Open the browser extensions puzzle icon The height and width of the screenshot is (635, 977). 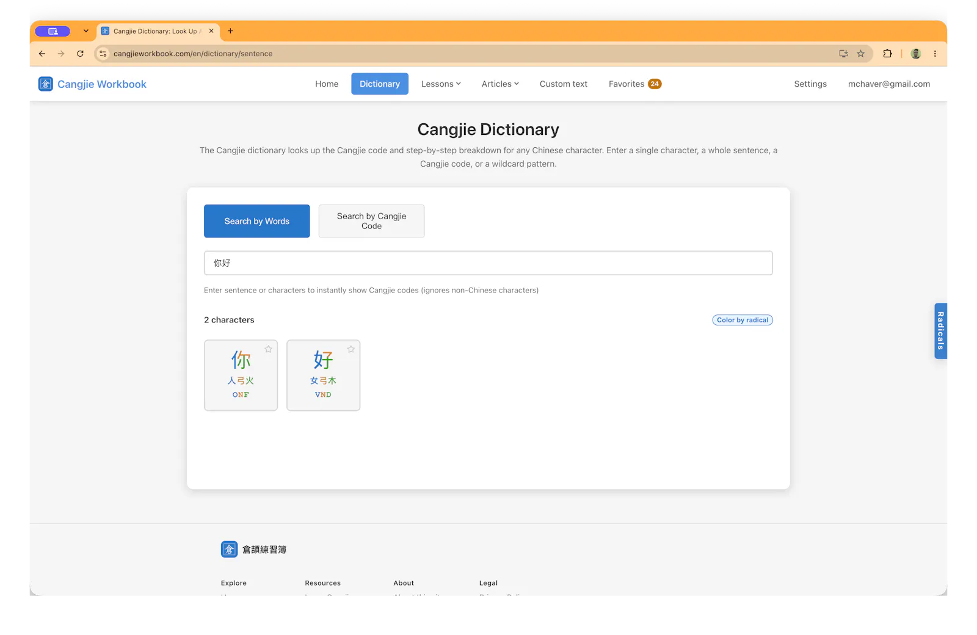click(887, 54)
